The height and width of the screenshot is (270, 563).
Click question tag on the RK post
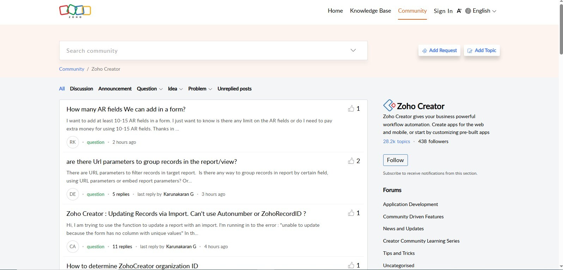pyautogui.click(x=96, y=142)
